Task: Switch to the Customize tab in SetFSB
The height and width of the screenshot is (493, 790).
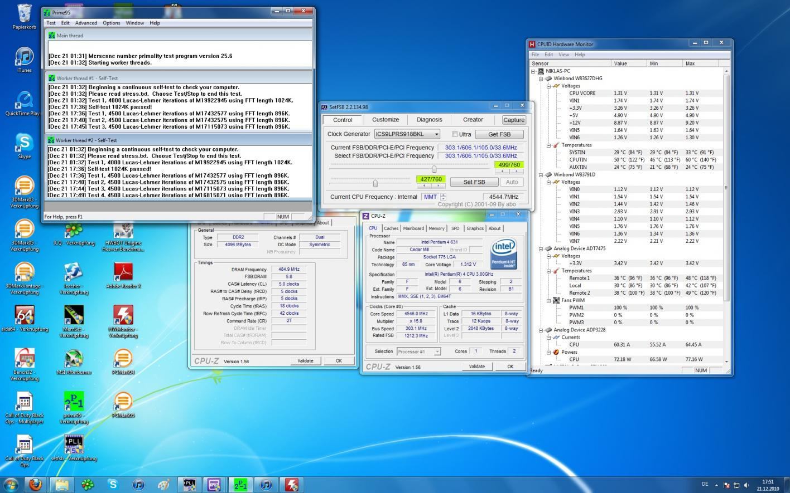Action: tap(386, 120)
